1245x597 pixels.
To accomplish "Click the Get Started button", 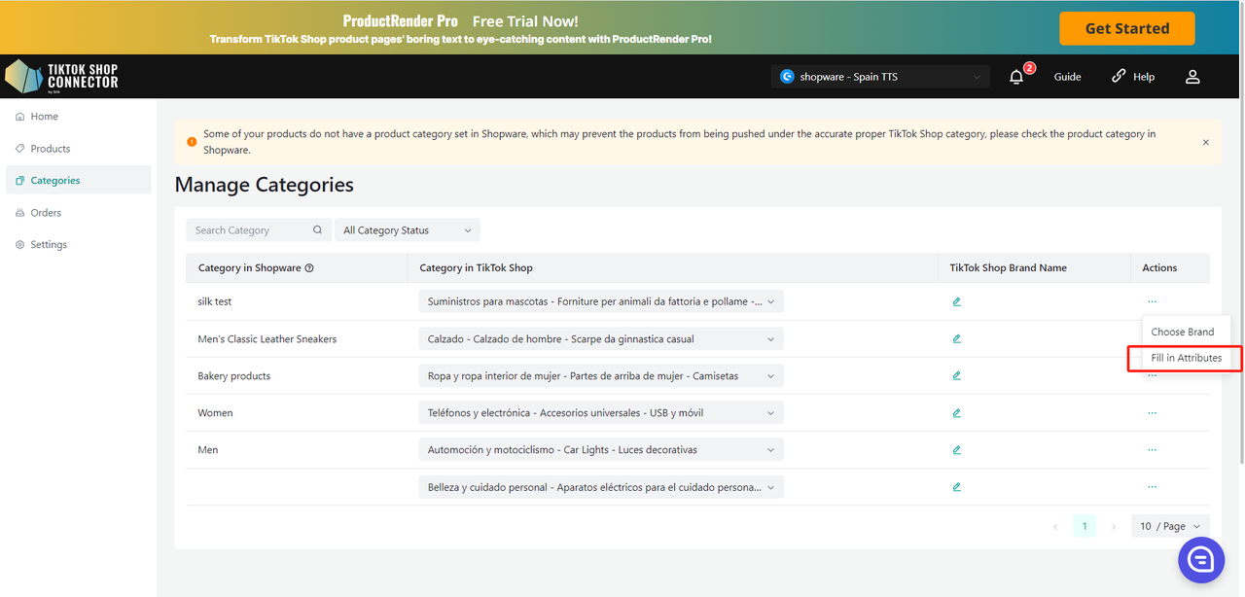I will [1126, 28].
